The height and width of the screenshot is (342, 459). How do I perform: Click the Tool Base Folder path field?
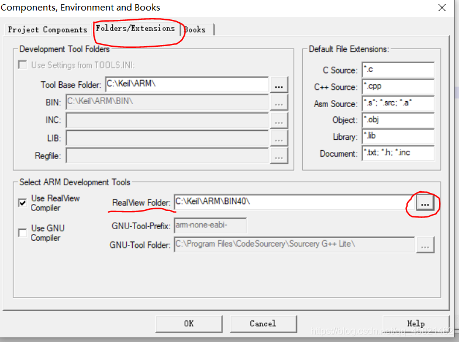point(187,85)
